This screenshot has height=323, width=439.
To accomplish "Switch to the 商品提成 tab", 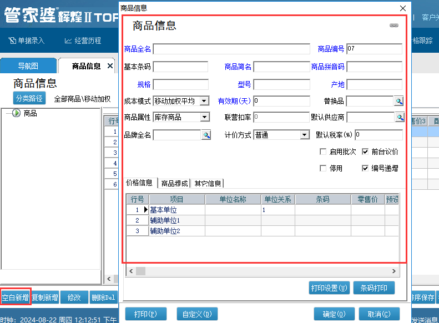I will click(x=174, y=184).
